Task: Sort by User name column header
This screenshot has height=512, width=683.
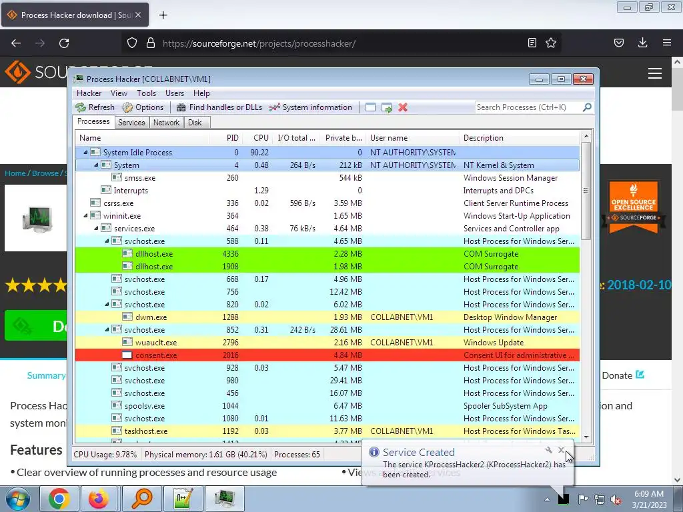Action: pos(412,138)
